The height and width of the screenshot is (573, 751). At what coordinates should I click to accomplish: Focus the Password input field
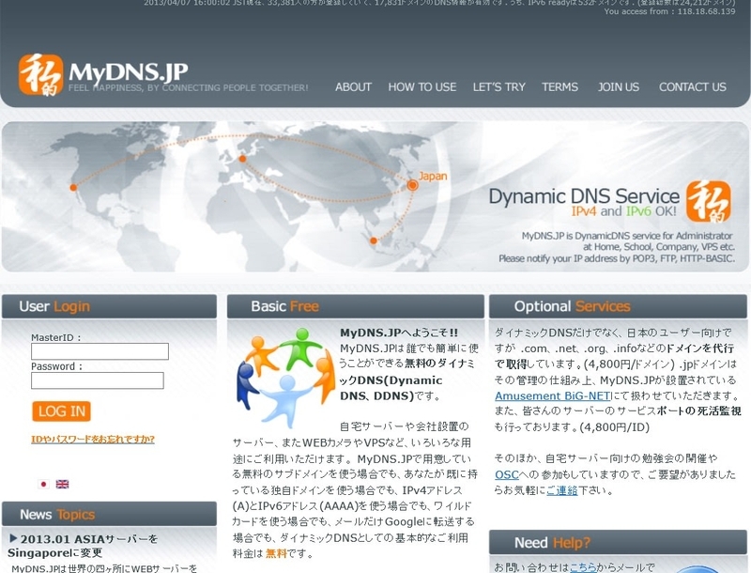(98, 380)
